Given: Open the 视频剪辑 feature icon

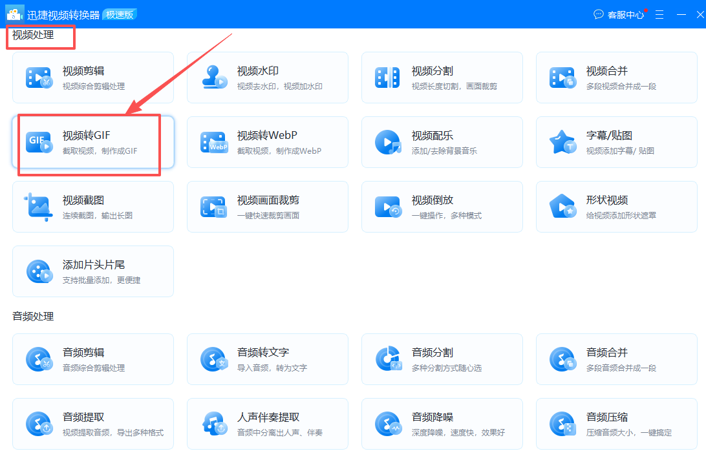Looking at the screenshot, I should [x=39, y=78].
